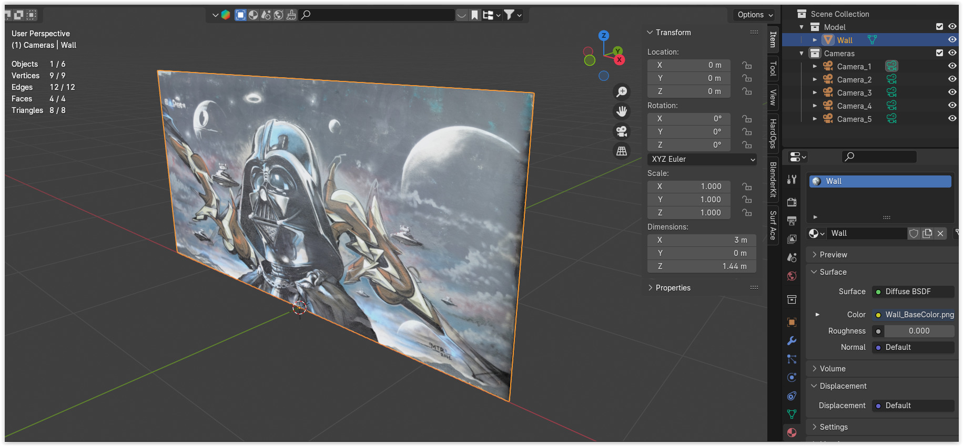Open the XYZ Euler rotation mode dropdown

point(702,159)
